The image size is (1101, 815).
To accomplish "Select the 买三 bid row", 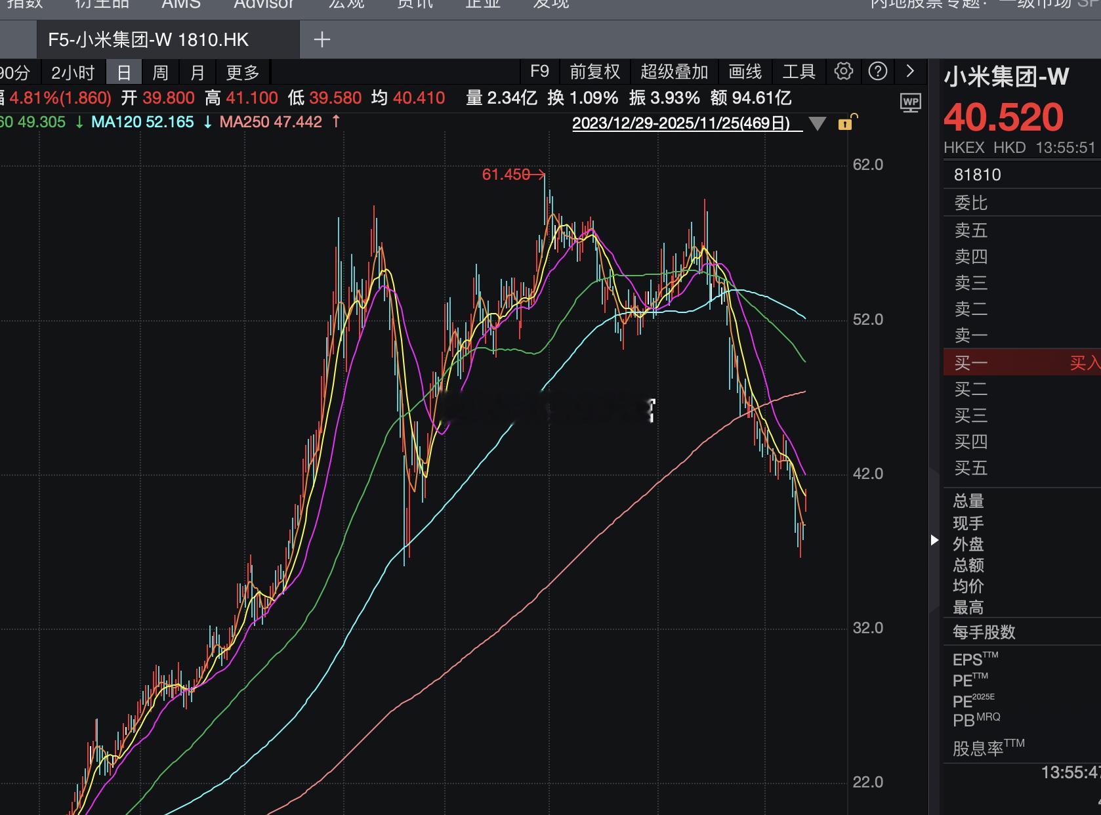I will 1022,416.
